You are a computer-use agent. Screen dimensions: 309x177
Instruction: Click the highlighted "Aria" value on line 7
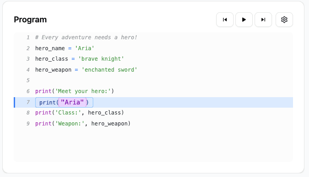(x=72, y=102)
